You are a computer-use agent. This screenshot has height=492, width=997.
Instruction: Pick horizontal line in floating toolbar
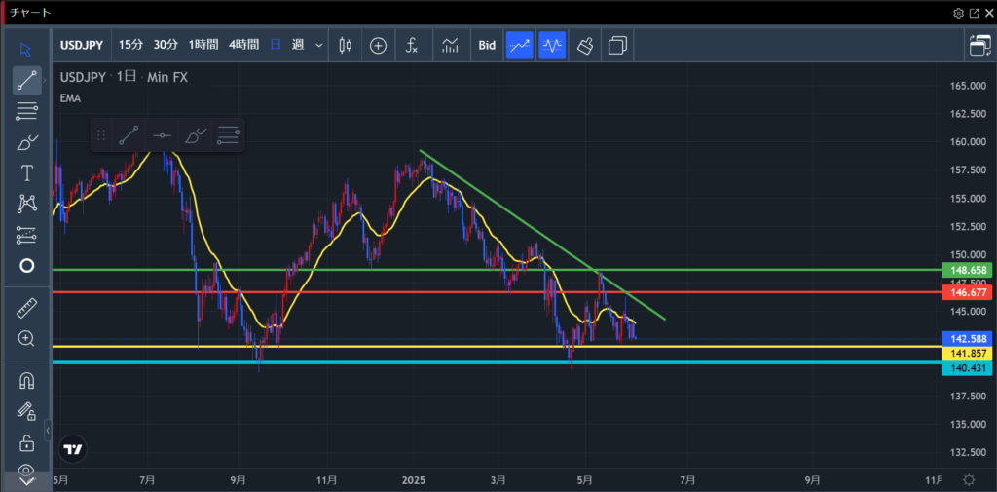[x=163, y=134]
